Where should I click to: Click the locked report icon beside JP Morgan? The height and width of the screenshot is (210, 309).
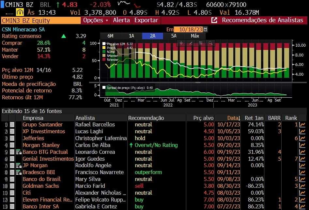[x=19, y=166]
